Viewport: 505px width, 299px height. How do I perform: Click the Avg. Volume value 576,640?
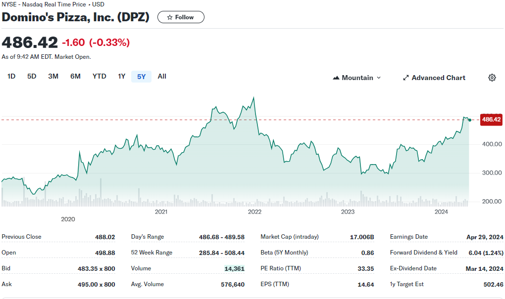click(233, 285)
